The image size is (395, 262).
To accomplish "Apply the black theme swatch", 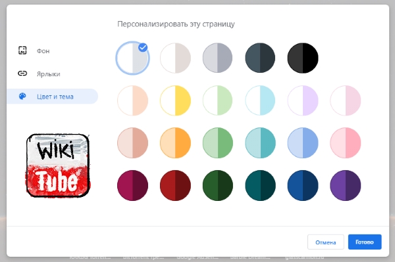I will click(x=303, y=58).
